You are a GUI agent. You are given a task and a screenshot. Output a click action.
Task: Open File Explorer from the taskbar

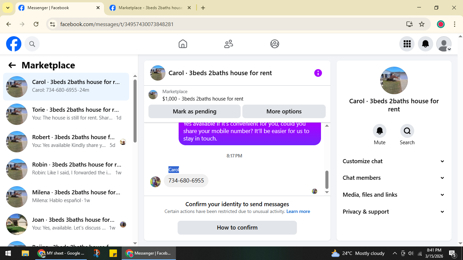[25, 253]
